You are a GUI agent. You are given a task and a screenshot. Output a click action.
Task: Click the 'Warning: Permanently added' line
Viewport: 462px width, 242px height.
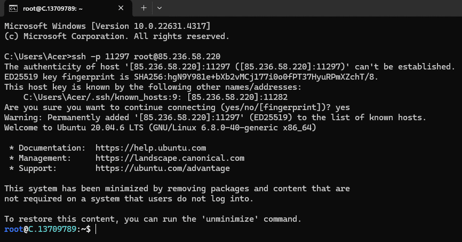click(215, 118)
